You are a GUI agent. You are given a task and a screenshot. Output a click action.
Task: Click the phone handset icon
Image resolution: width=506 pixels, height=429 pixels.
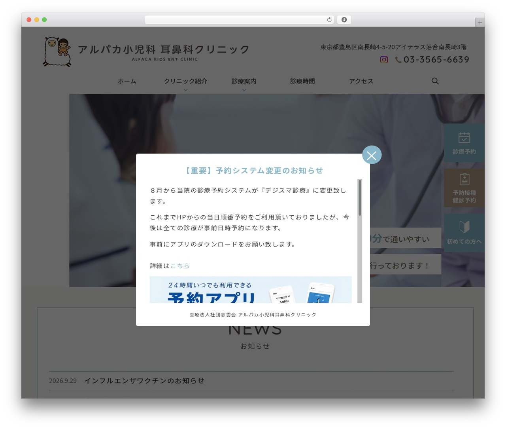[x=398, y=60]
